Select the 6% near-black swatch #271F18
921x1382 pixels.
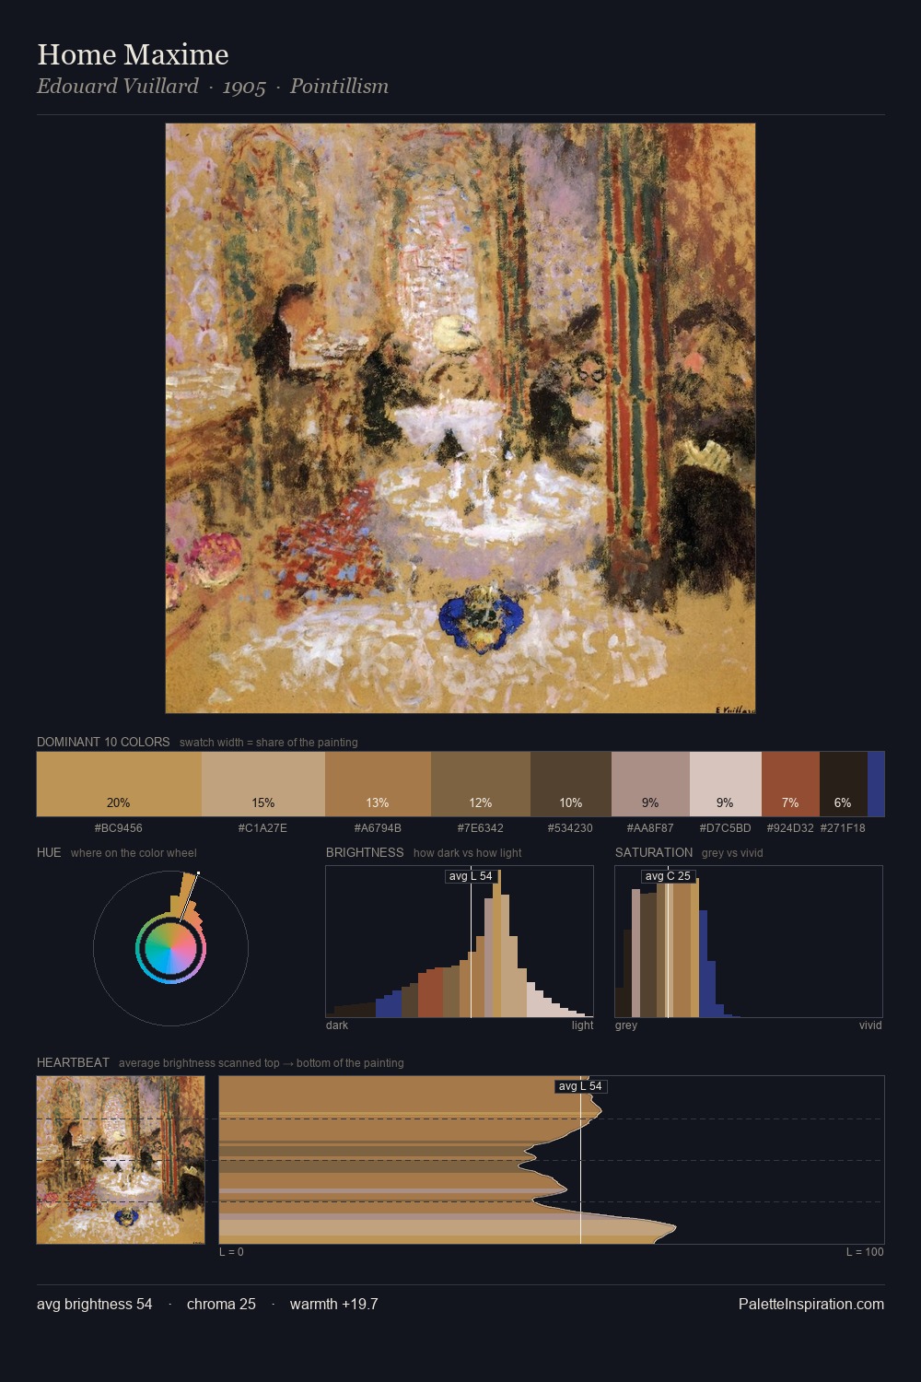pos(844,784)
